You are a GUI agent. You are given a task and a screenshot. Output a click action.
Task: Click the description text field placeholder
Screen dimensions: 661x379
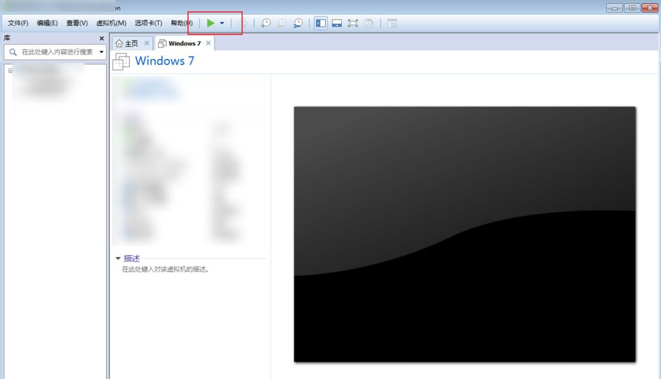165,269
